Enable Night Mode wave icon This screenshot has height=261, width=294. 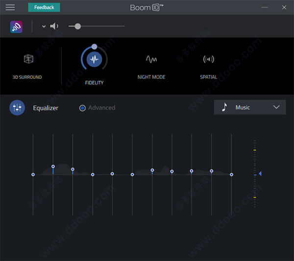(151, 59)
